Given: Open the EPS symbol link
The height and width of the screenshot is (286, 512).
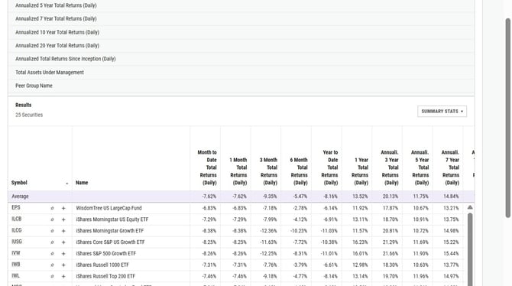Looking at the screenshot, I should (16, 207).
